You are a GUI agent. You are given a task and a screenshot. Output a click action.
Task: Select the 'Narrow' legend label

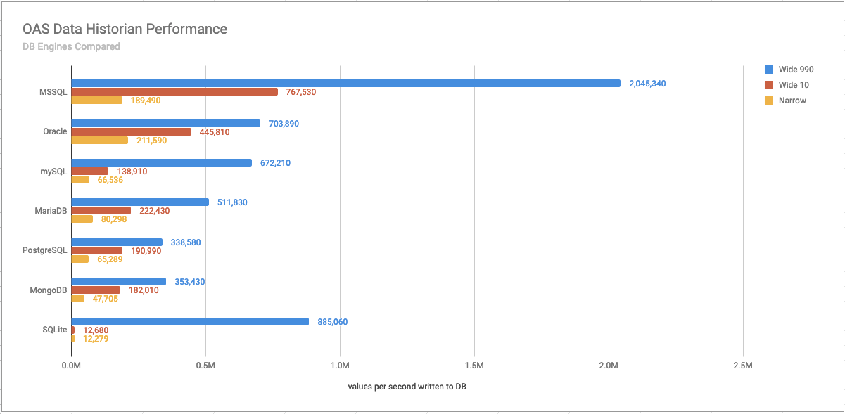click(x=792, y=101)
